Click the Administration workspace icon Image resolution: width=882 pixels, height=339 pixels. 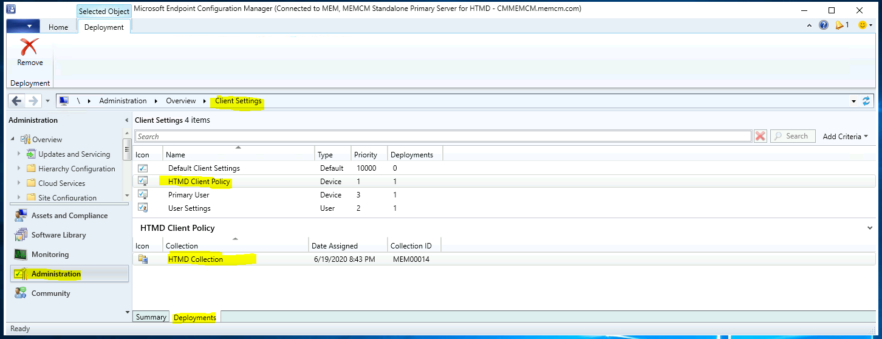pyautogui.click(x=21, y=274)
